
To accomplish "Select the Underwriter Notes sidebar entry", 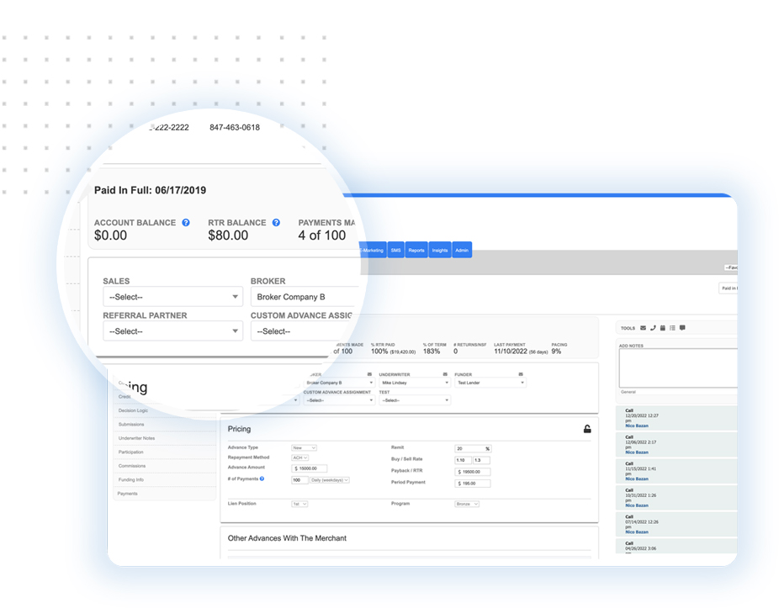I will pyautogui.click(x=135, y=437).
